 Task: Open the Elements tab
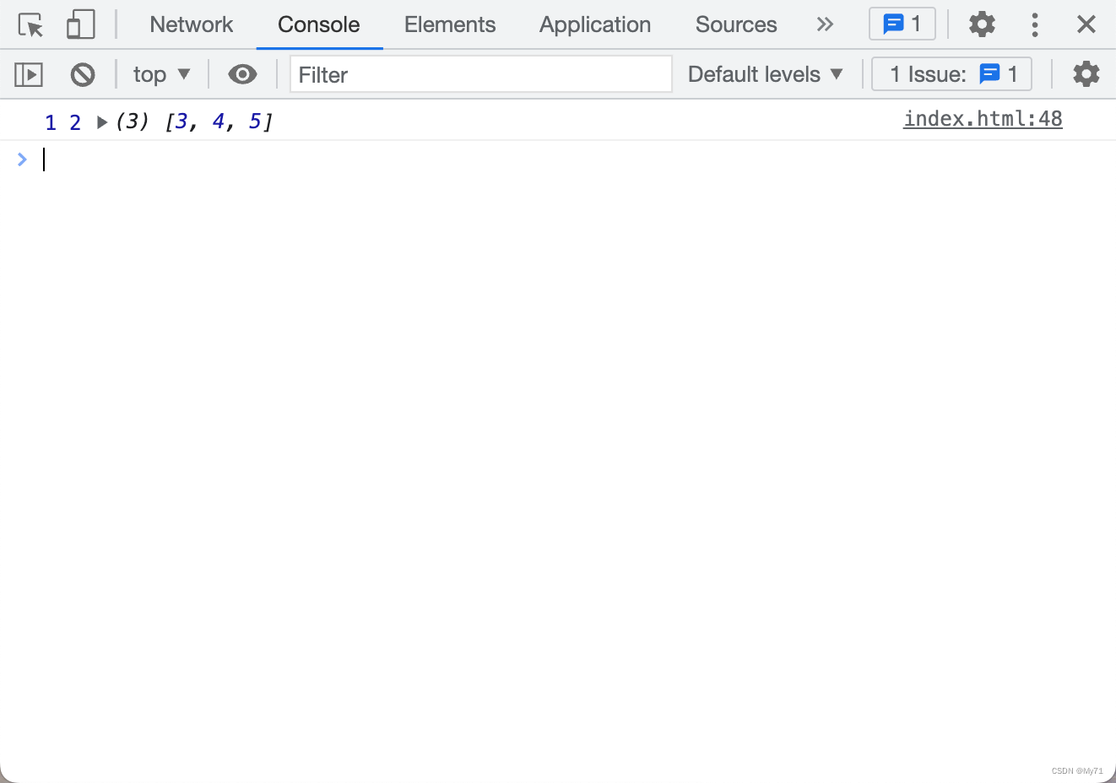click(x=449, y=24)
